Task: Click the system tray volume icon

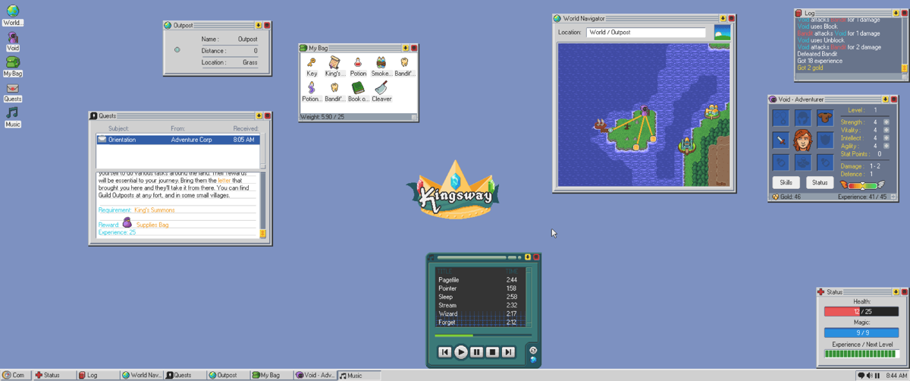Action: coord(871,375)
